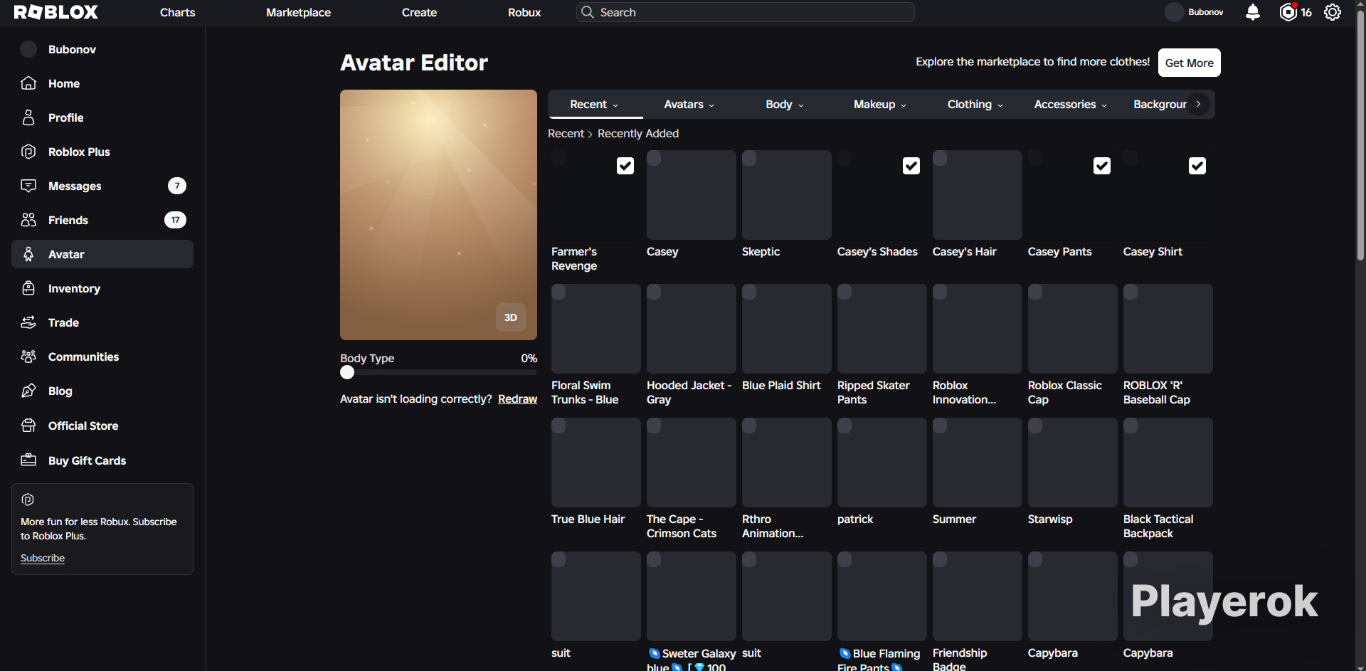
Task: Click the Avatar icon in sidebar
Action: pyautogui.click(x=28, y=254)
